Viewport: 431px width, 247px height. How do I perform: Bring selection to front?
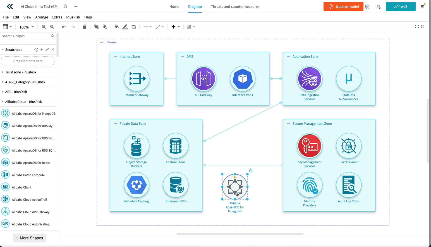96,27
